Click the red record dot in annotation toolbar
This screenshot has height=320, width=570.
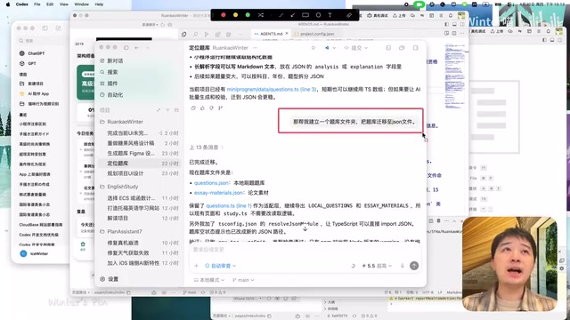[x=224, y=15]
